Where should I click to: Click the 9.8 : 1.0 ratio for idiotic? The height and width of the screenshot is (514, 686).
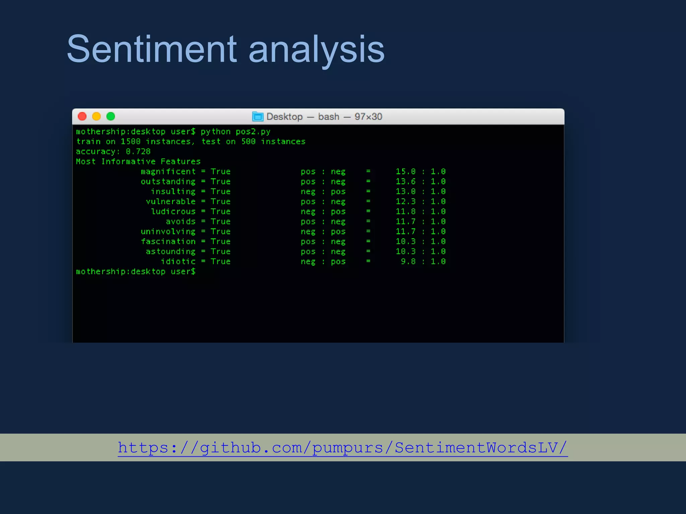(423, 262)
